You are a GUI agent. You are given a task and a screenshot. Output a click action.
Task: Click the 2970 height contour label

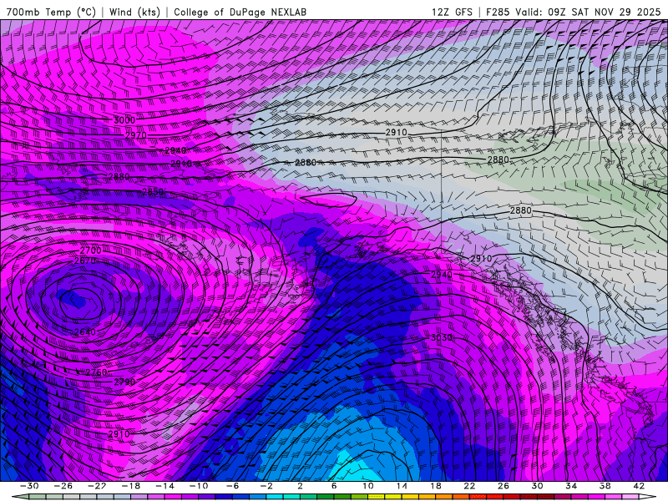click(136, 135)
